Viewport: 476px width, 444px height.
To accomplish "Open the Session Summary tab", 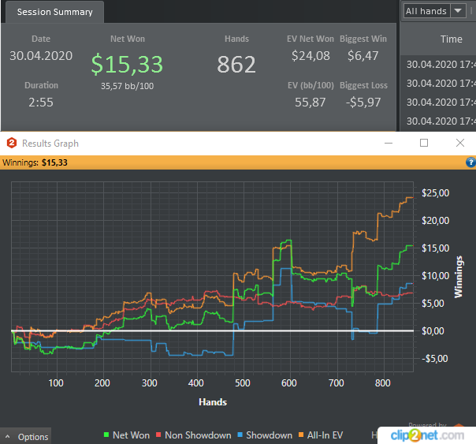I will (54, 12).
